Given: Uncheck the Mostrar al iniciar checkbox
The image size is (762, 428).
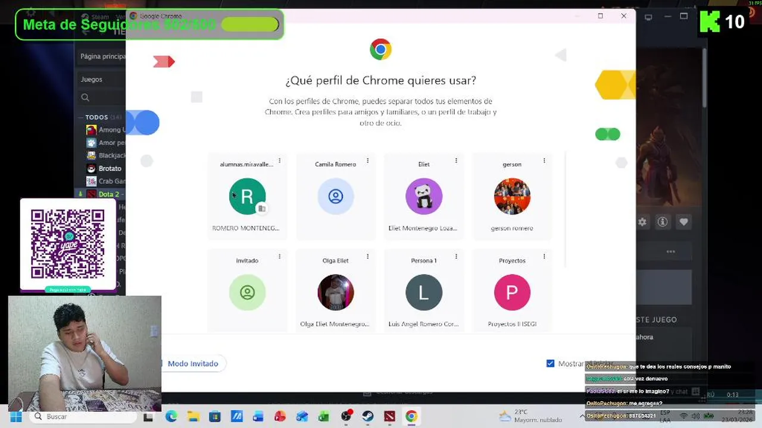Looking at the screenshot, I should point(550,363).
